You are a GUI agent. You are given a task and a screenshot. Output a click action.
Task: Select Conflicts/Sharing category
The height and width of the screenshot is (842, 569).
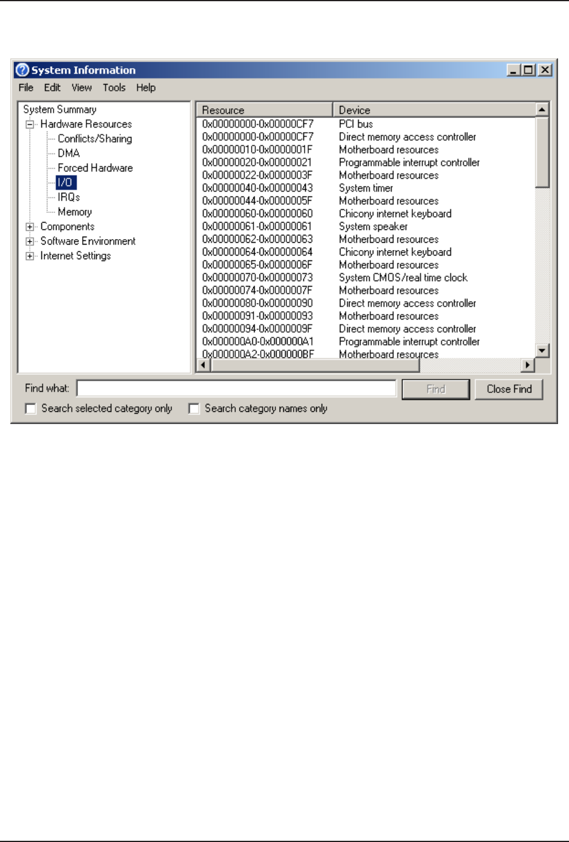(95, 139)
